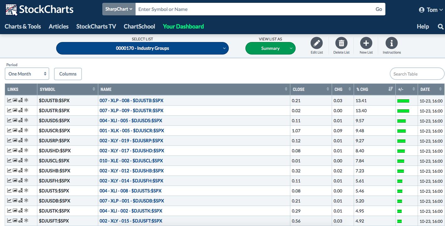Open the Charts & Tools menu
This screenshot has width=445, height=226.
[x=23, y=27]
